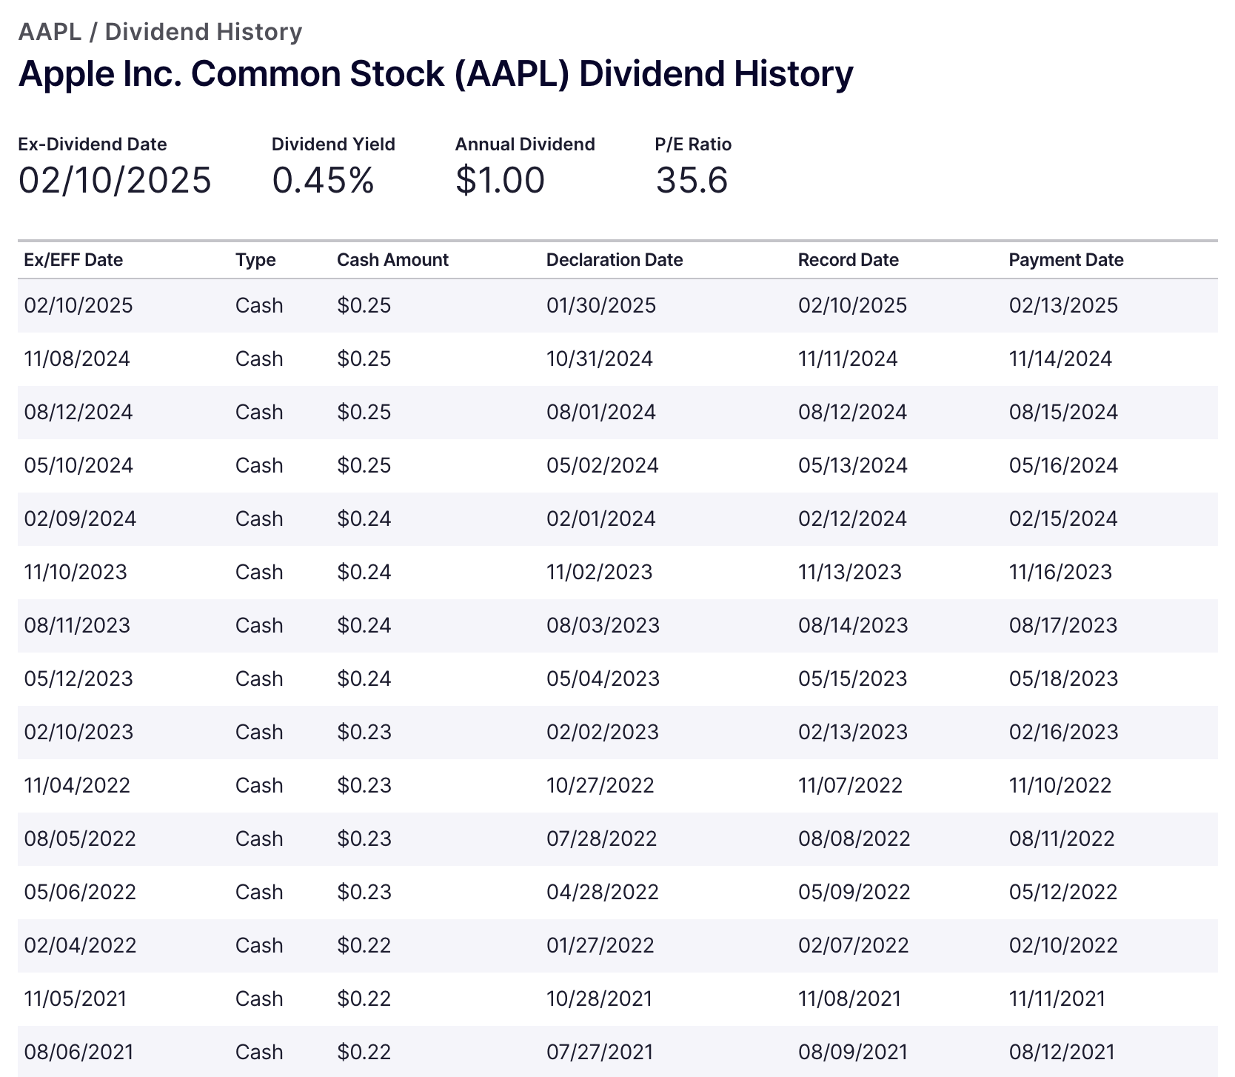Image resolution: width=1235 pixels, height=1077 pixels.
Task: Click the P/E Ratio summary label
Action: 693,144
